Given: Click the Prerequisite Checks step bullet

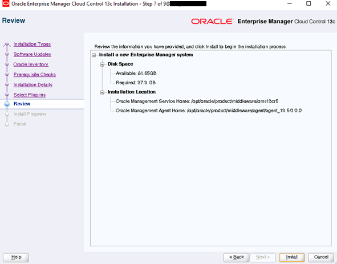Looking at the screenshot, I should 7,74.
